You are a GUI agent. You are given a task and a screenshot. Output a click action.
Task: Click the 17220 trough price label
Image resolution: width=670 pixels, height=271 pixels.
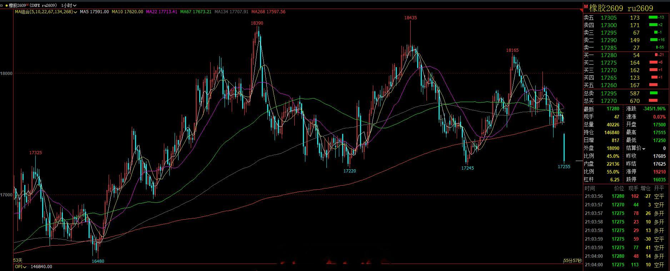pos(350,171)
